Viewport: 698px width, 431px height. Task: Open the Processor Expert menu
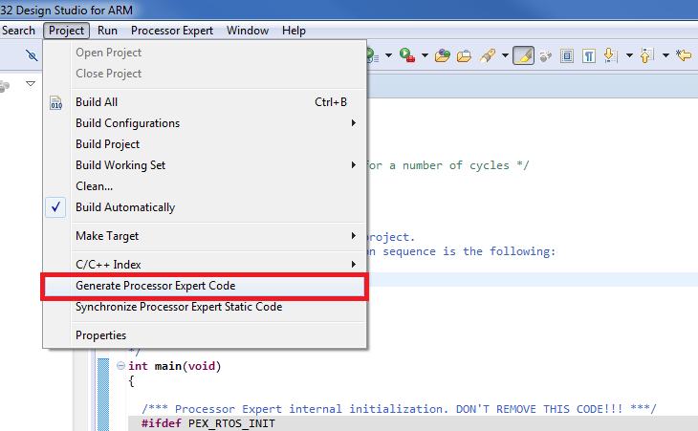click(x=172, y=31)
